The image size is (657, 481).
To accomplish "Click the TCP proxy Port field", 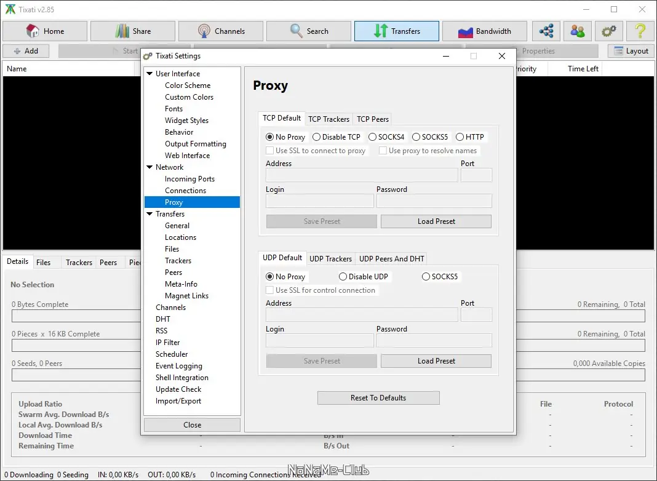I will 476,175.
